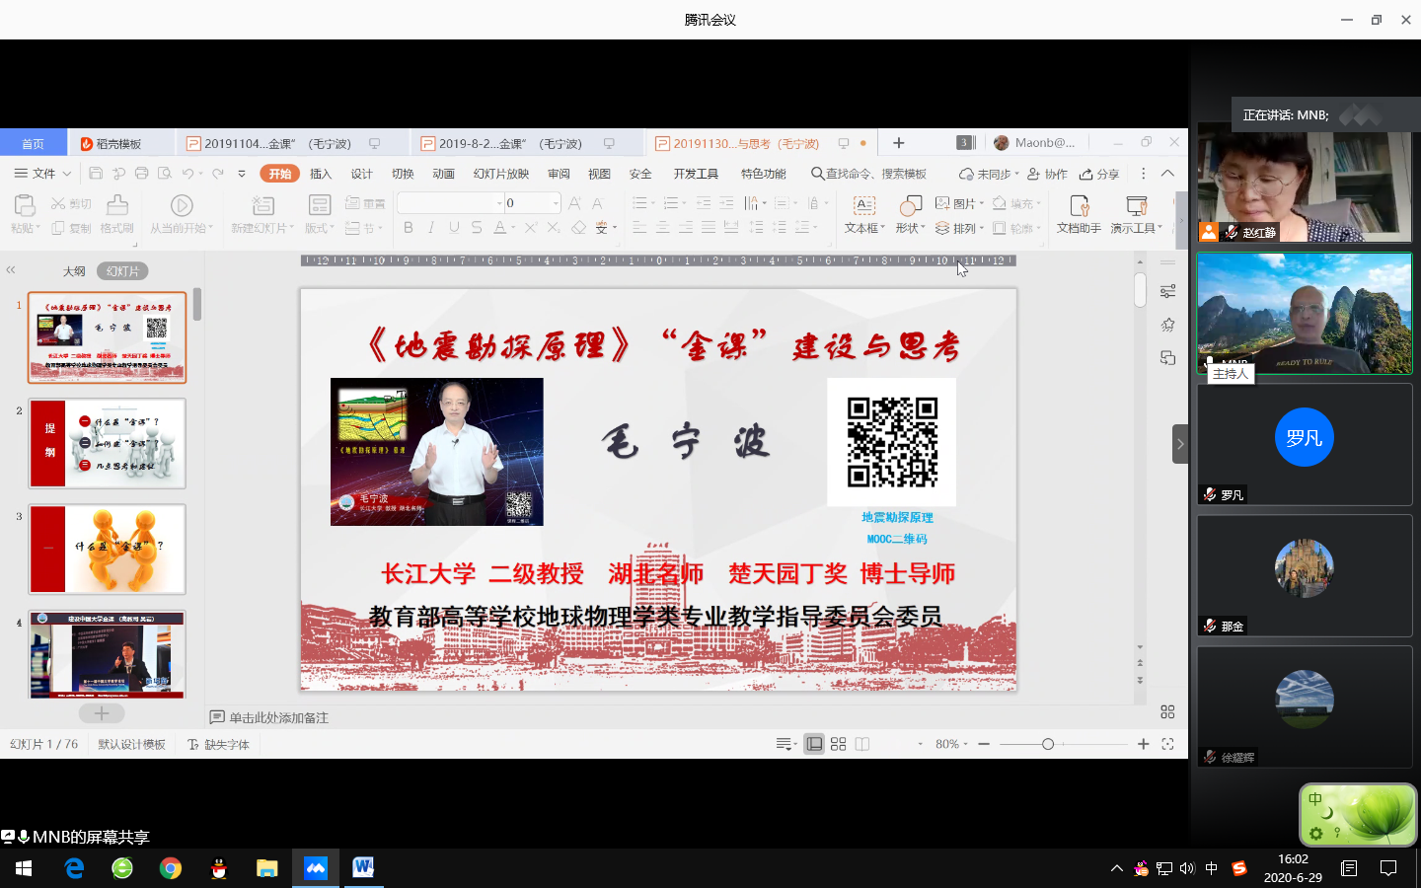Switch the panel to 大纲 outline view
This screenshot has height=888, width=1421.
coord(74,271)
